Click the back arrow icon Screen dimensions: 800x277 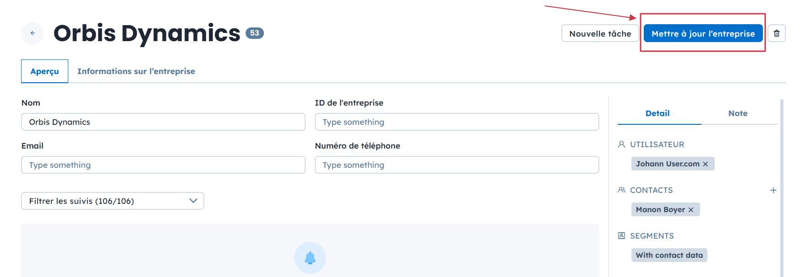coord(33,33)
